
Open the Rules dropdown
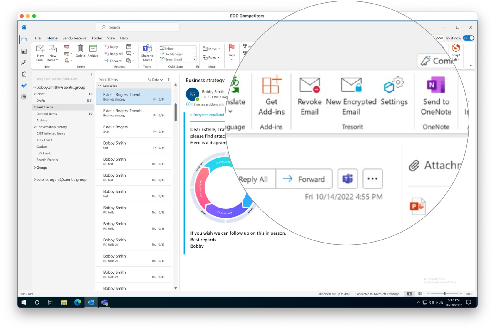point(211,58)
